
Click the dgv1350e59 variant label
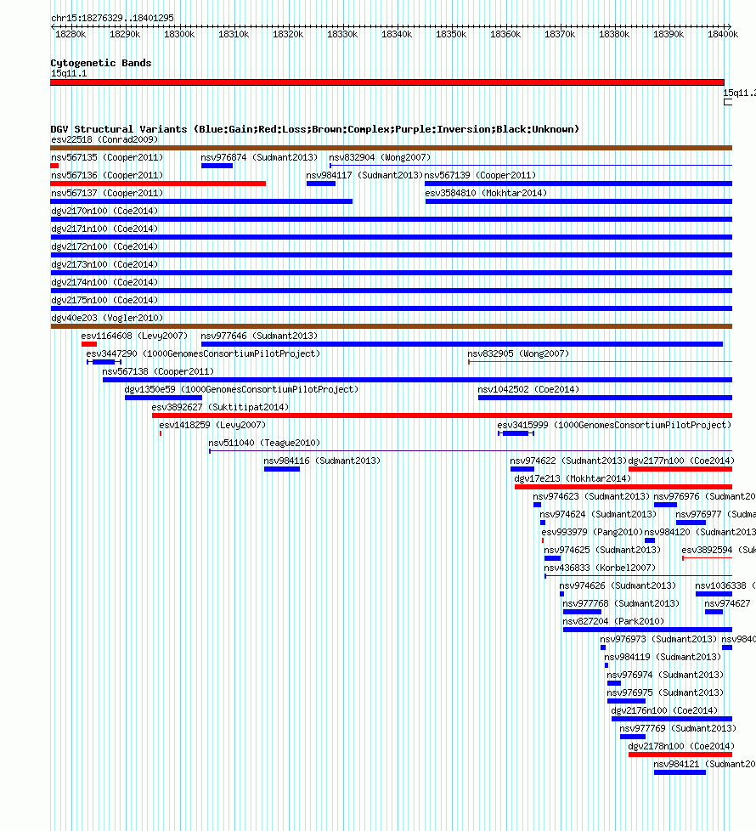(x=241, y=389)
